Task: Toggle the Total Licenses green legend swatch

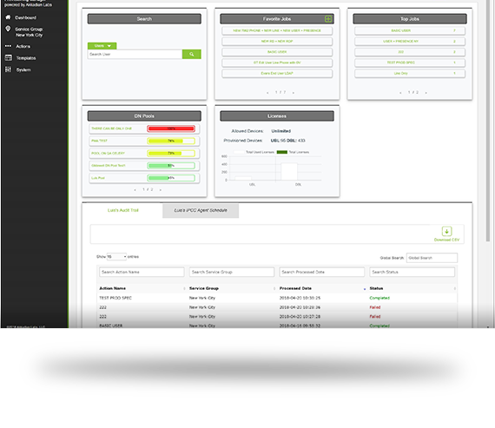Action: coord(282,152)
